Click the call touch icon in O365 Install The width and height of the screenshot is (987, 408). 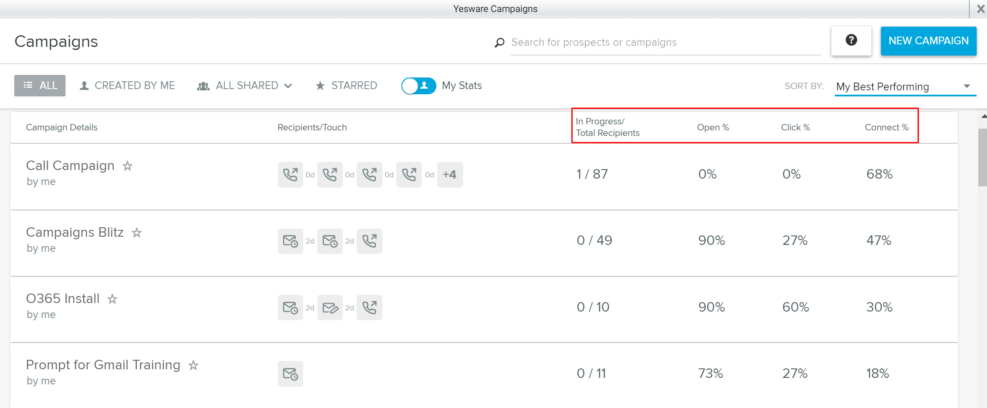370,307
